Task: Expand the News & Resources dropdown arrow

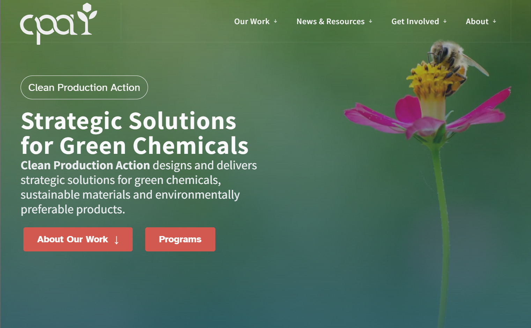Action: 370,22
